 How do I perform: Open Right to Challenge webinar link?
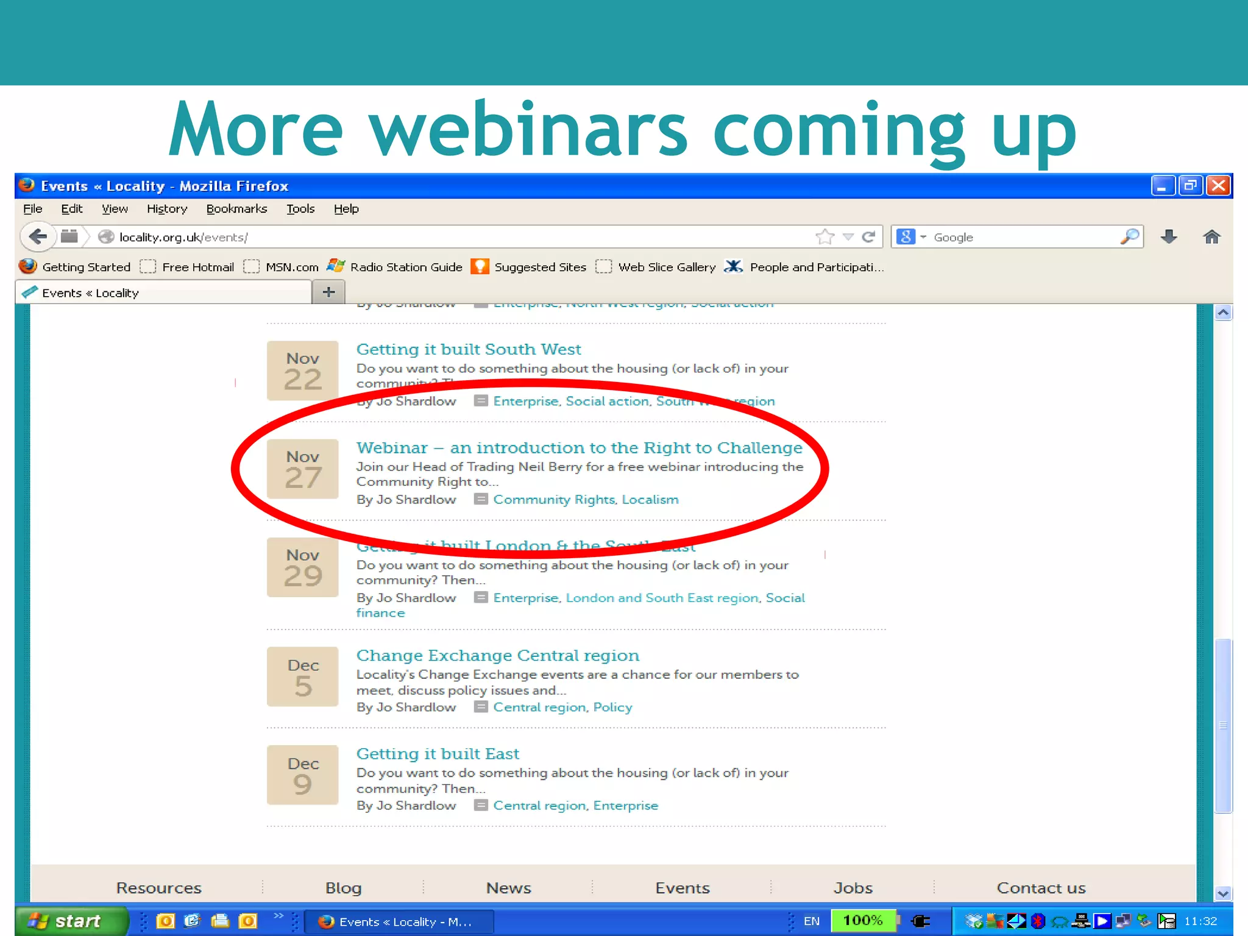click(x=579, y=448)
